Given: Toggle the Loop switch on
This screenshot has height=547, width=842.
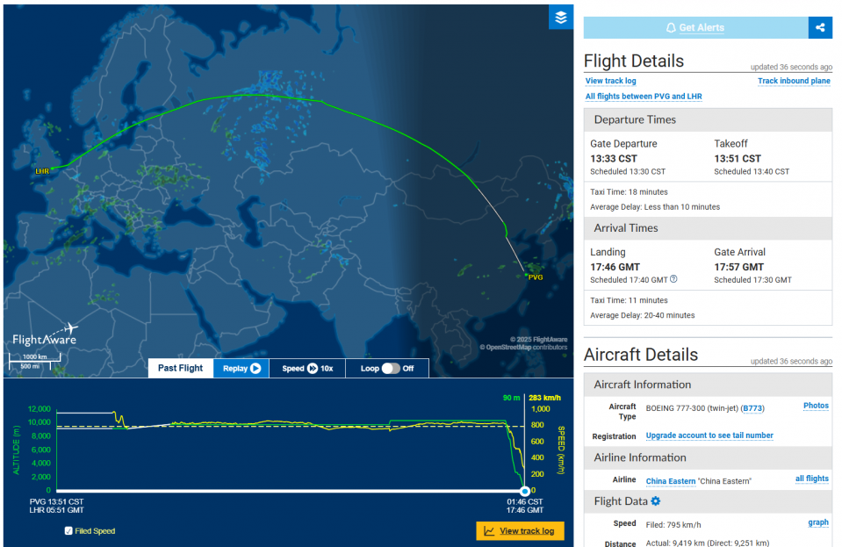Looking at the screenshot, I should [x=391, y=368].
